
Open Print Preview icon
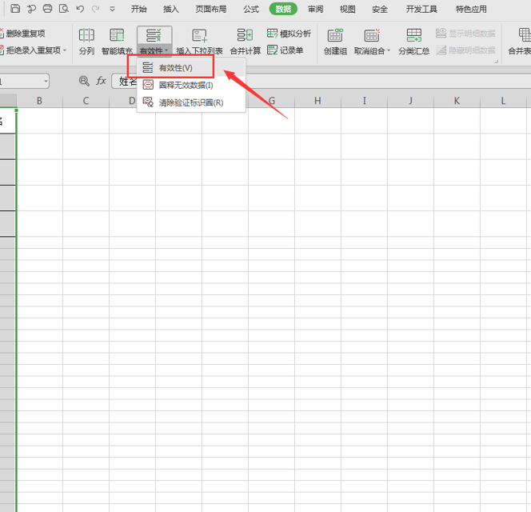click(64, 9)
